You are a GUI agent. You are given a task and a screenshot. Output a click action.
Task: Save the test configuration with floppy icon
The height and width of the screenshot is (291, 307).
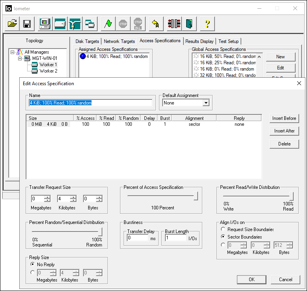27,24
